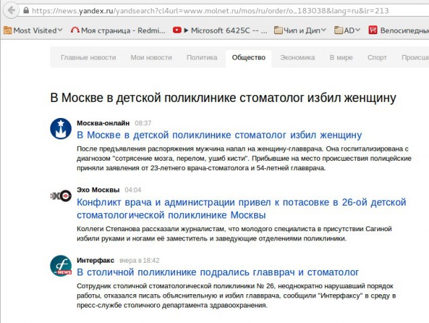Switch to Политика tab

point(202,58)
